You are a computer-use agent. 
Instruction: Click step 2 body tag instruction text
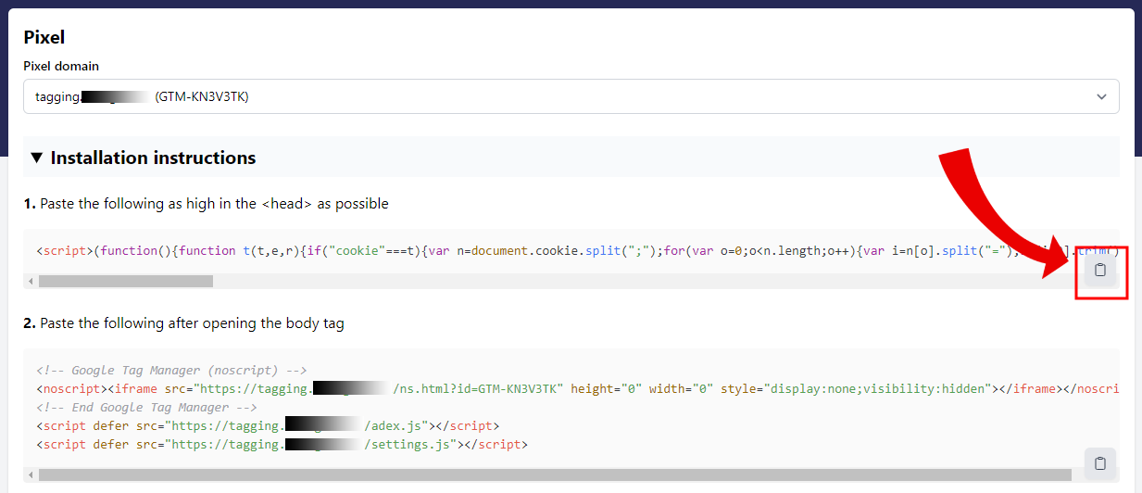[x=183, y=323]
